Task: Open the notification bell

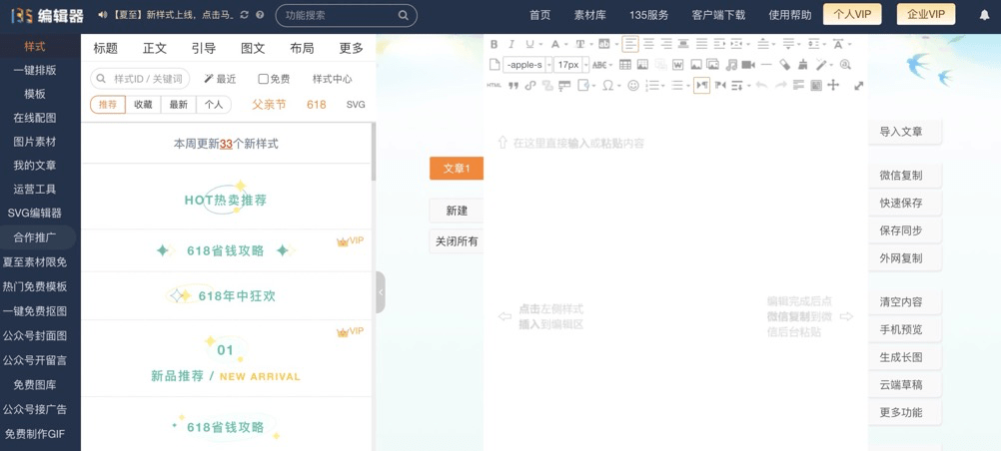Action: (x=984, y=15)
